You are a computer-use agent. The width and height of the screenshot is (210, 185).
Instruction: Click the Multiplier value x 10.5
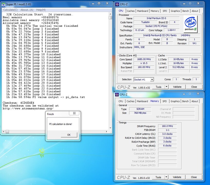coord(144,63)
